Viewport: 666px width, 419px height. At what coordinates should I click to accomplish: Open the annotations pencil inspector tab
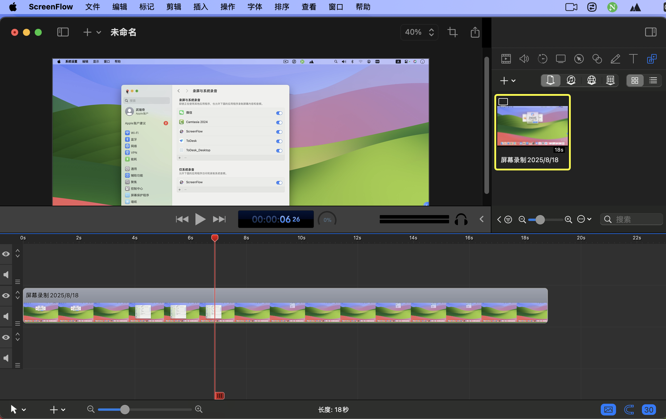click(615, 59)
